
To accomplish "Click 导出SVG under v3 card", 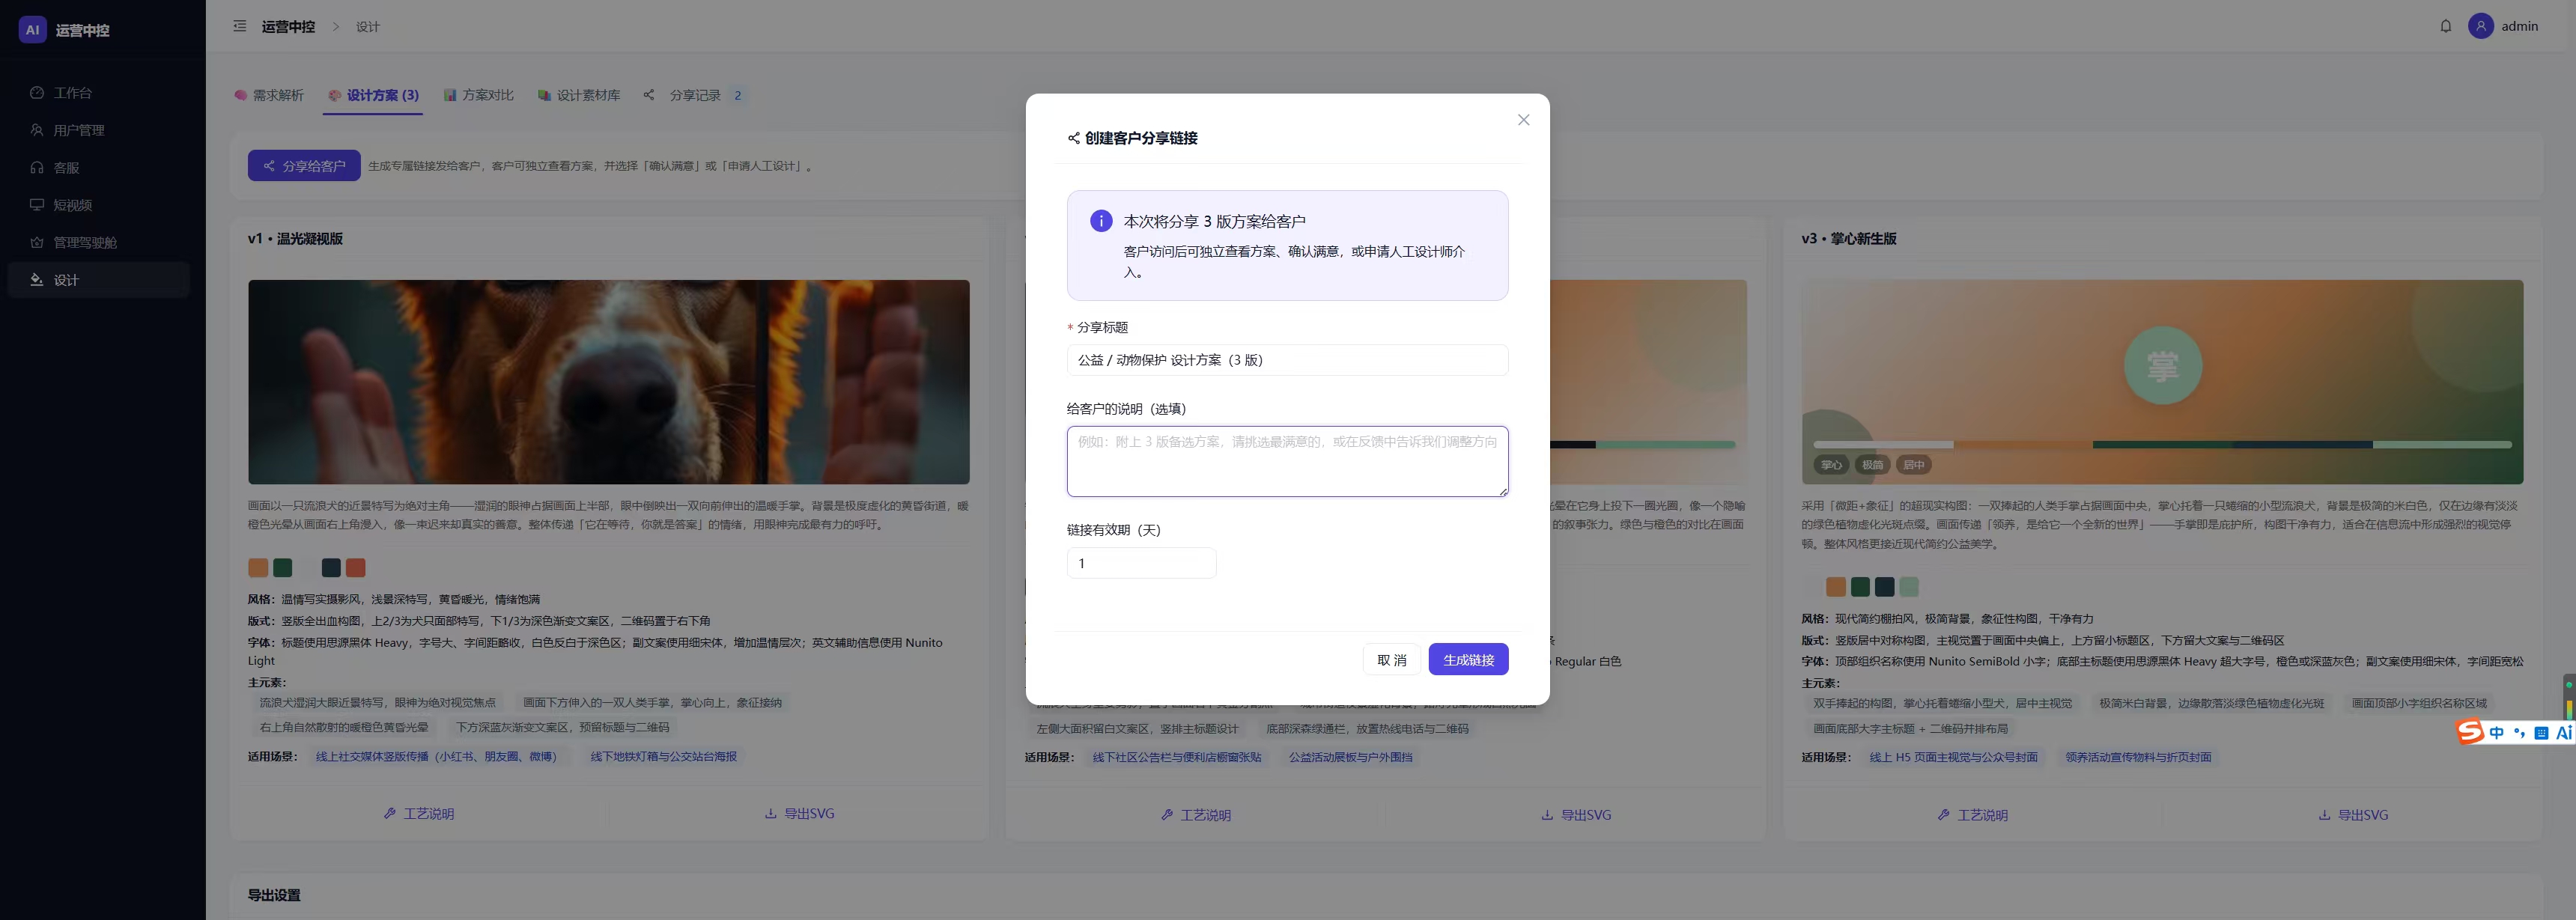I will [2353, 815].
